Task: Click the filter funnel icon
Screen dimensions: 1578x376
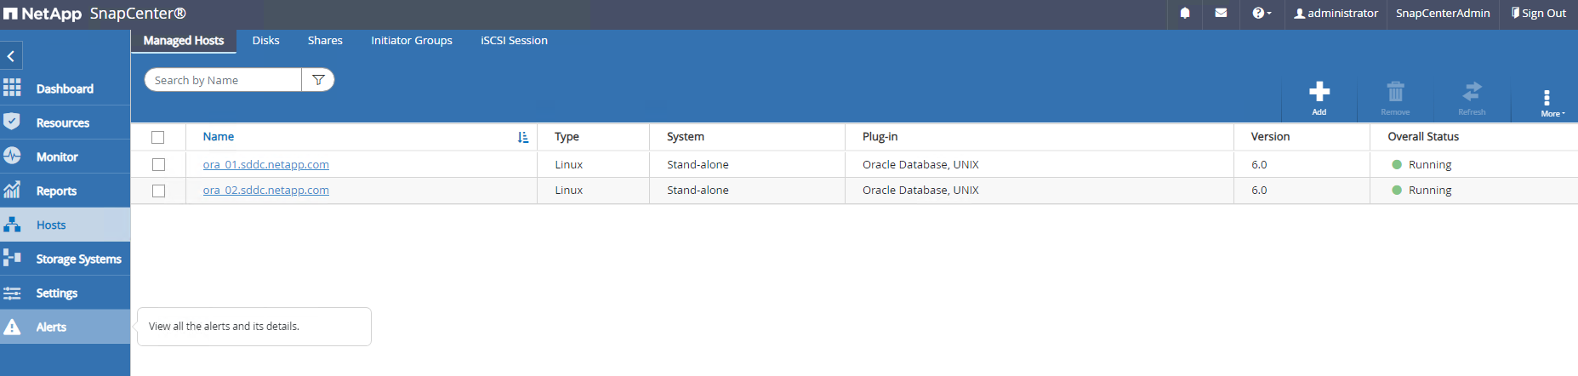Action: [x=318, y=80]
